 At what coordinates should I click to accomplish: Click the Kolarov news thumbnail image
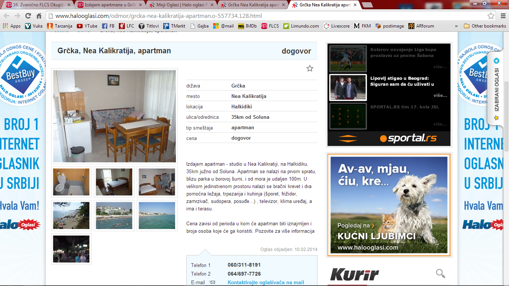348,58
